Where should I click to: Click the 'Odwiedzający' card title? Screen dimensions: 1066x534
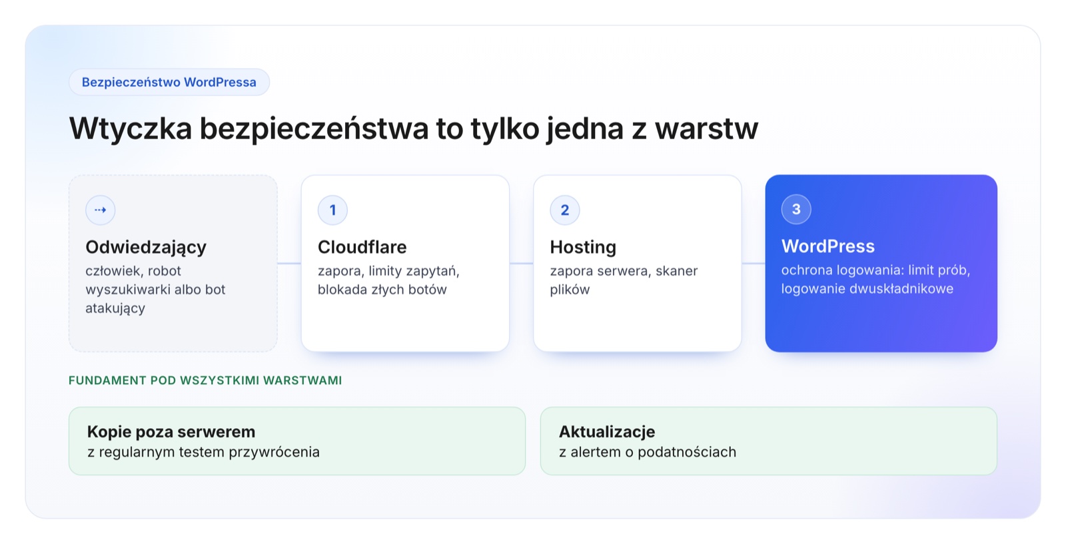146,247
